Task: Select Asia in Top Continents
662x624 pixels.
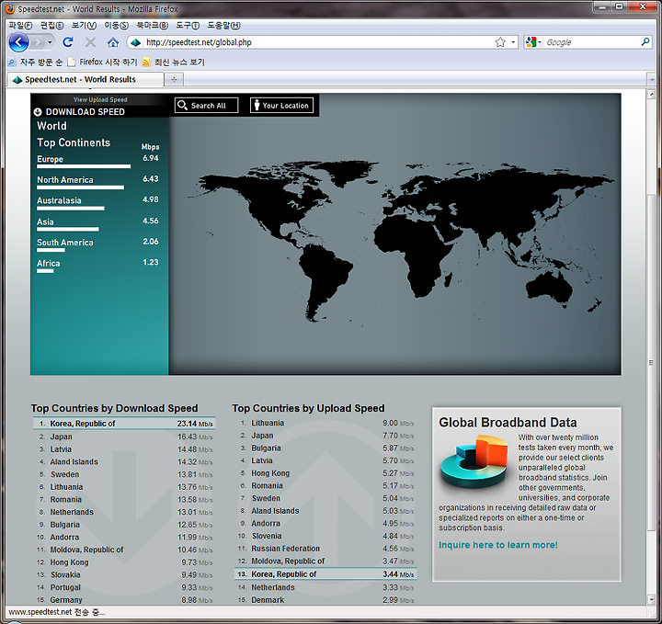Action: (45, 221)
